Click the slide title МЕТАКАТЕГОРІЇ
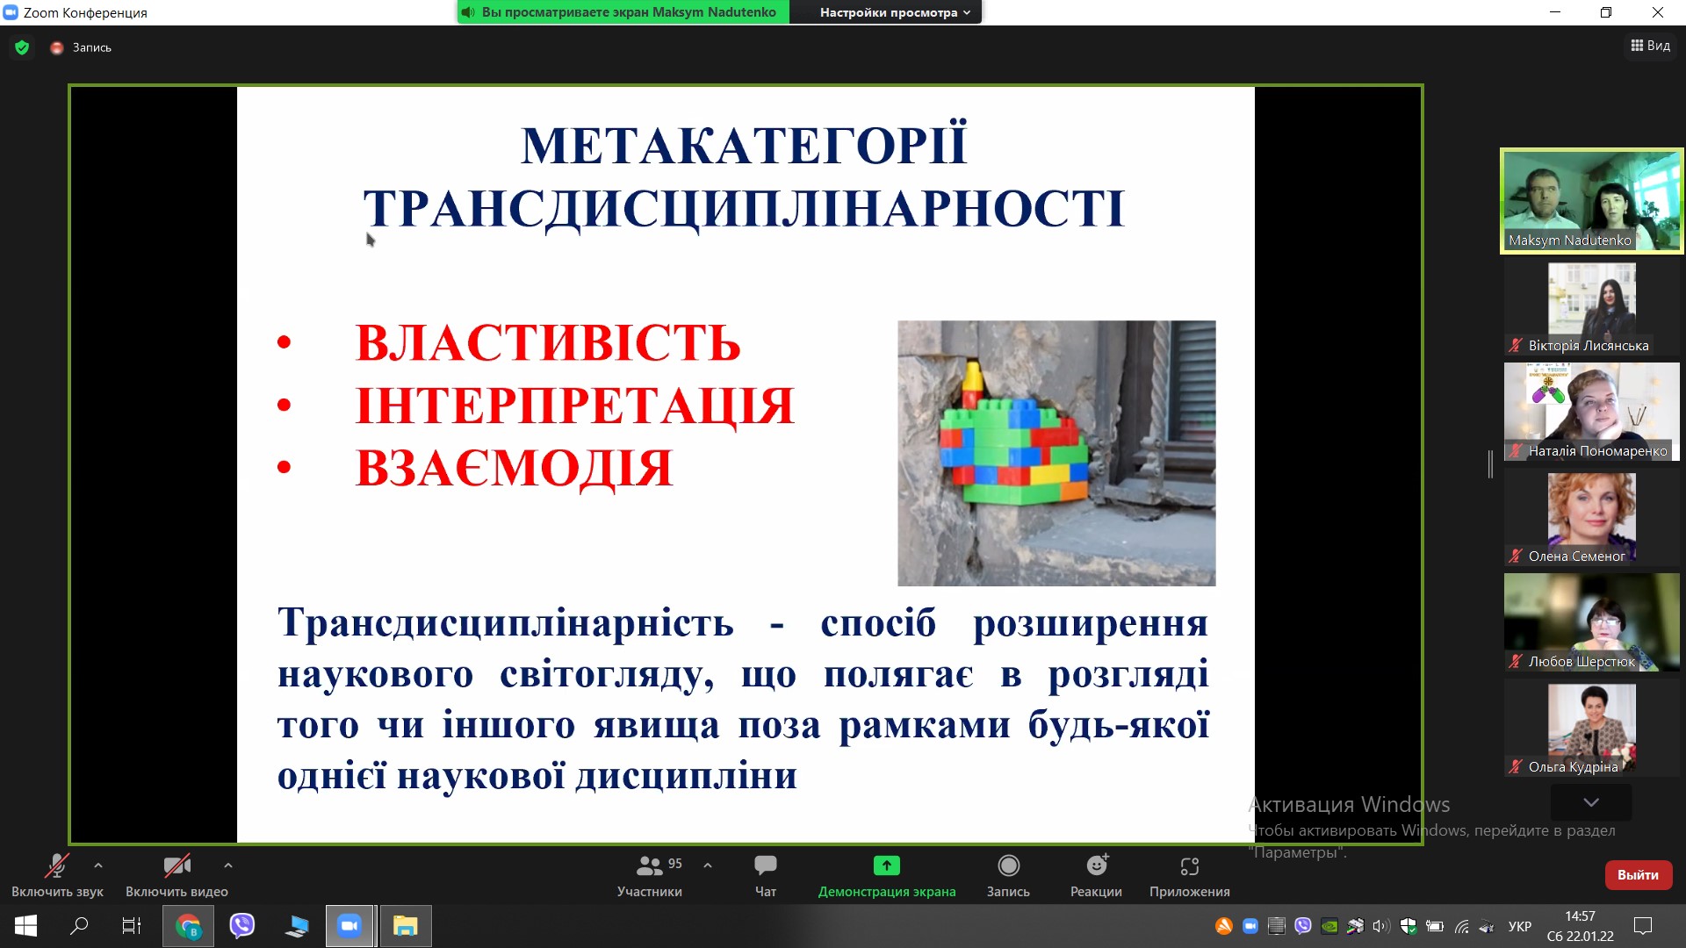 pyautogui.click(x=744, y=146)
